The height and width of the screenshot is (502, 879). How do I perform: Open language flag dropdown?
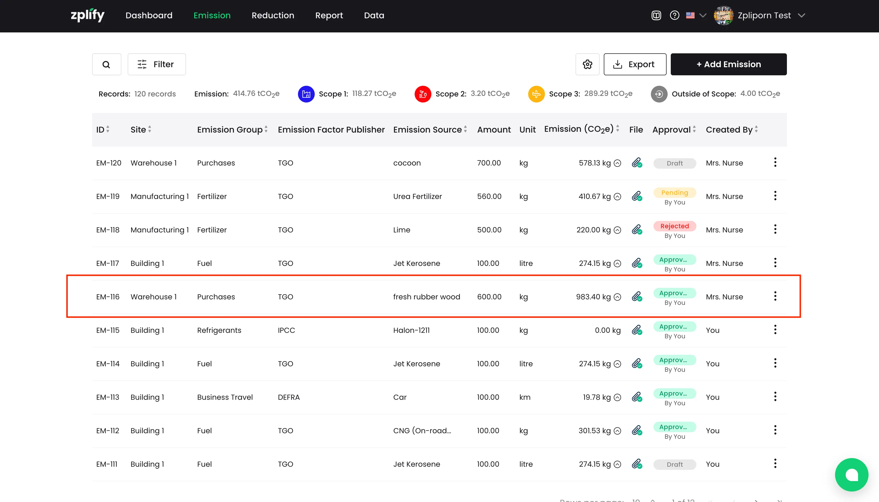[696, 15]
